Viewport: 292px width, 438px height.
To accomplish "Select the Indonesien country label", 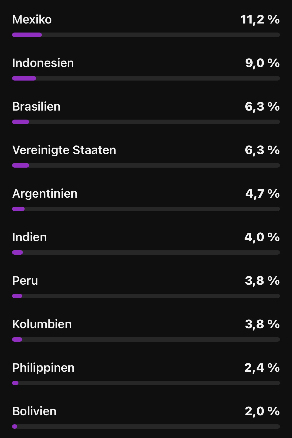I will (x=43, y=63).
